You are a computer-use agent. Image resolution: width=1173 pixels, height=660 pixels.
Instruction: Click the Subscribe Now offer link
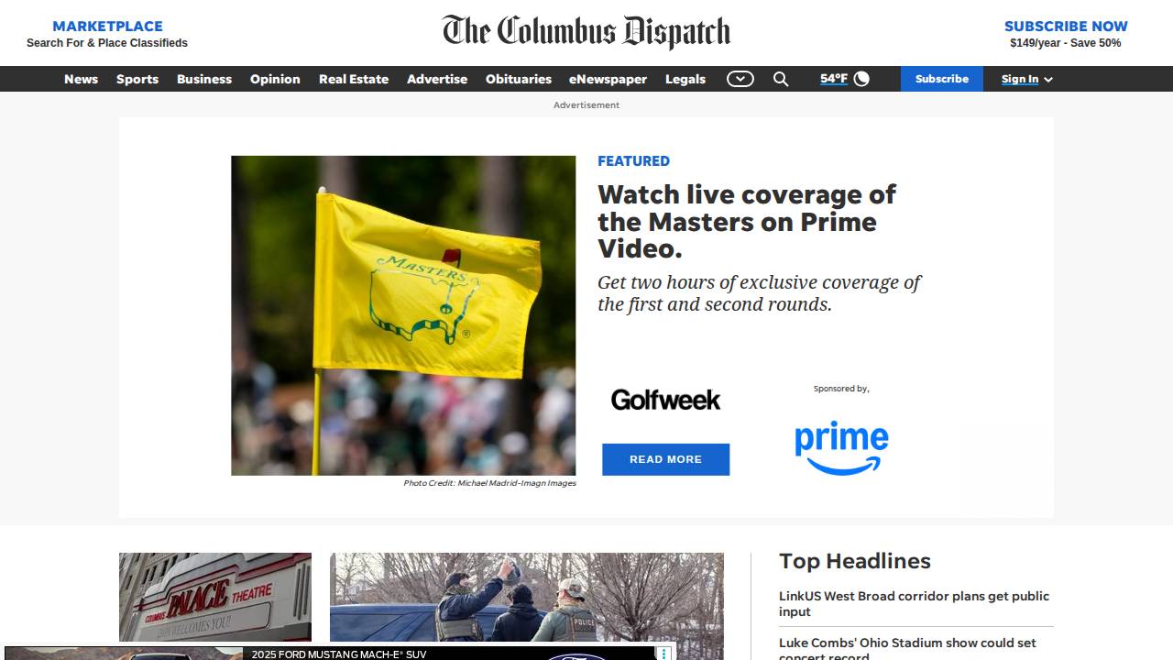[x=1066, y=34]
